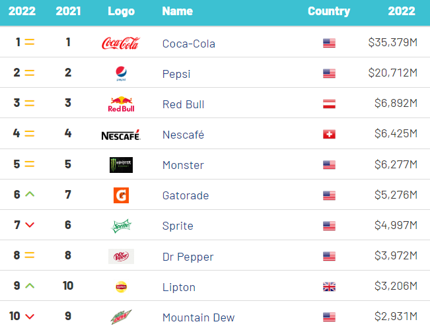Image resolution: width=430 pixels, height=330 pixels.
Task: Click Switzerland flag in Nescafé row
Action: [x=329, y=134]
